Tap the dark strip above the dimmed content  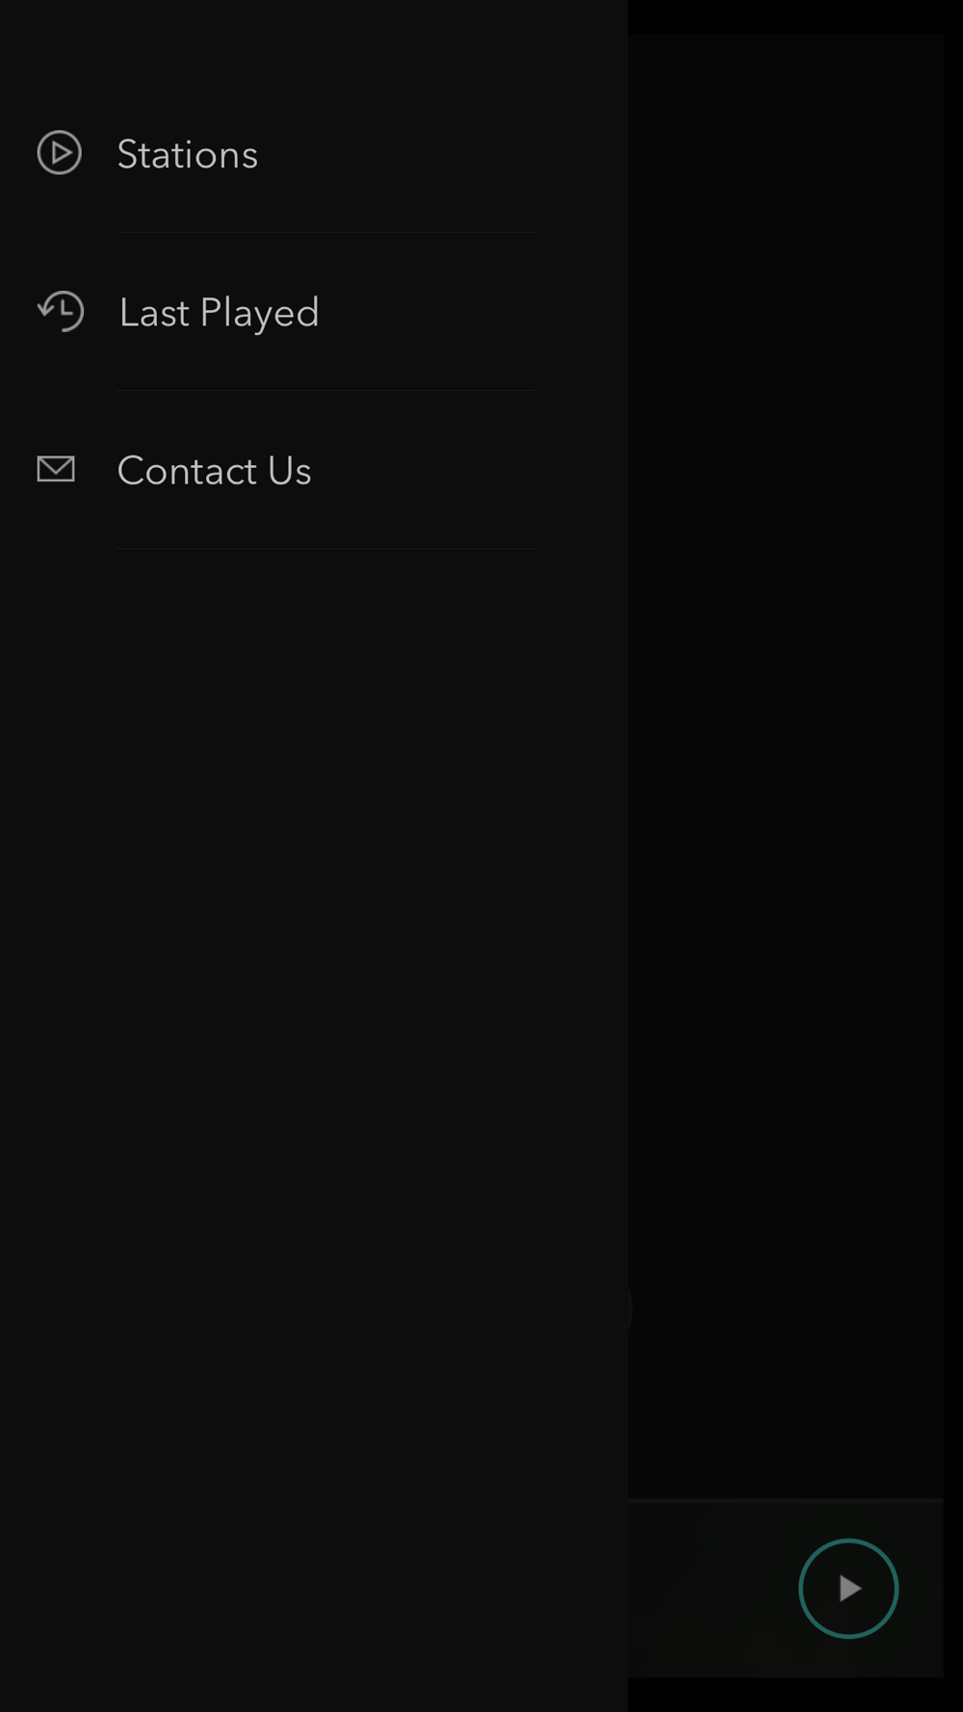tap(795, 16)
